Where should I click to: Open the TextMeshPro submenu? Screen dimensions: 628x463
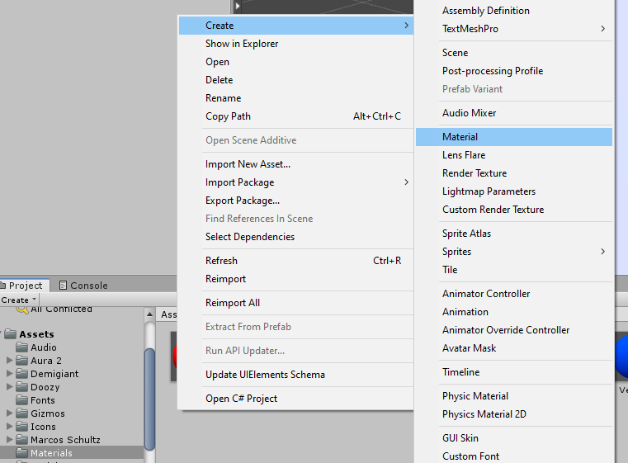tap(514, 29)
